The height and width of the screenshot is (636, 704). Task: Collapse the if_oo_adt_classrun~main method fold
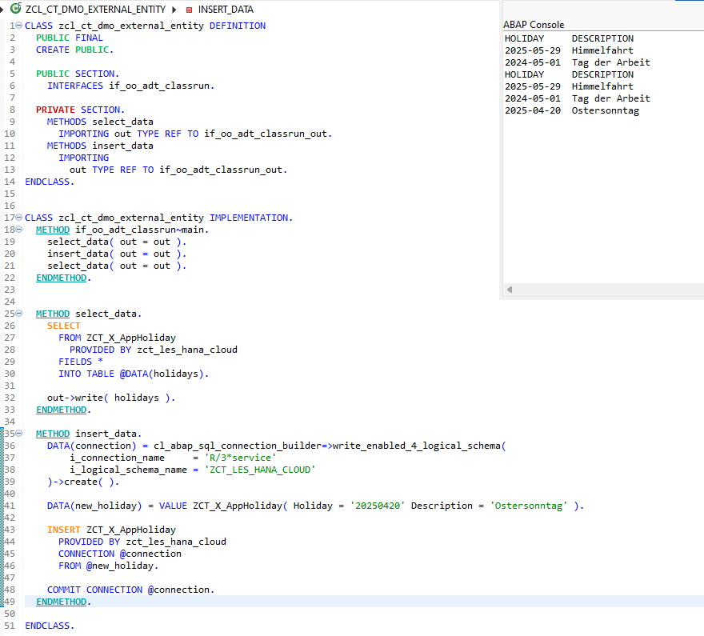click(x=19, y=230)
